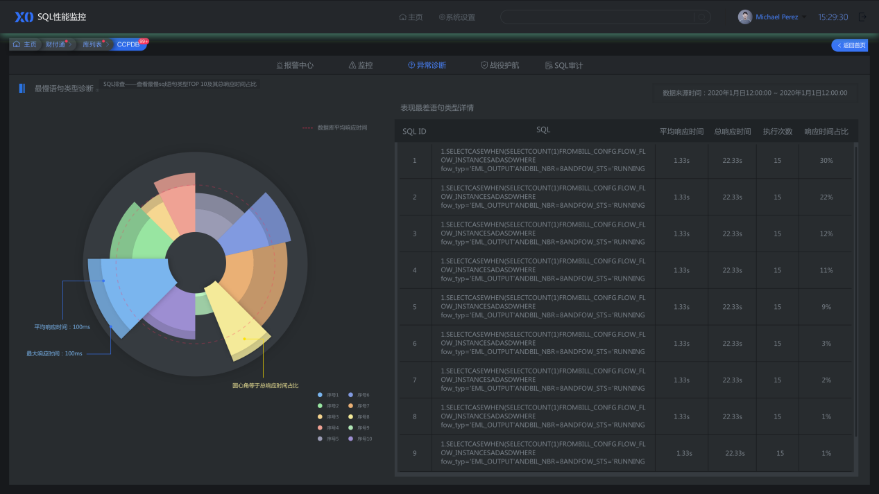Expand the chevron after 财付通 breadcrumb
The image size is (879, 494).
(x=70, y=44)
